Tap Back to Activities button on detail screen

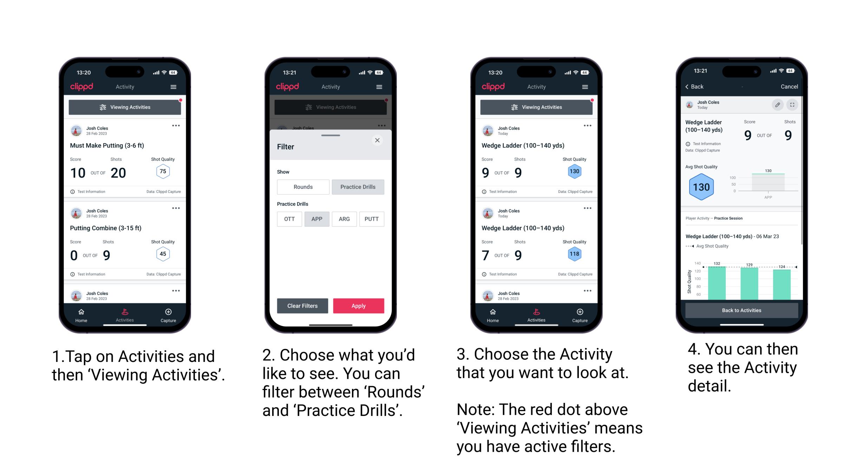[x=742, y=311]
